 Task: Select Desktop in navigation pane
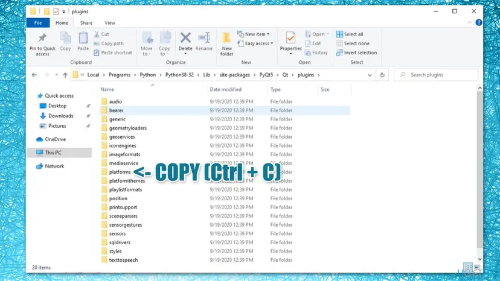click(53, 106)
